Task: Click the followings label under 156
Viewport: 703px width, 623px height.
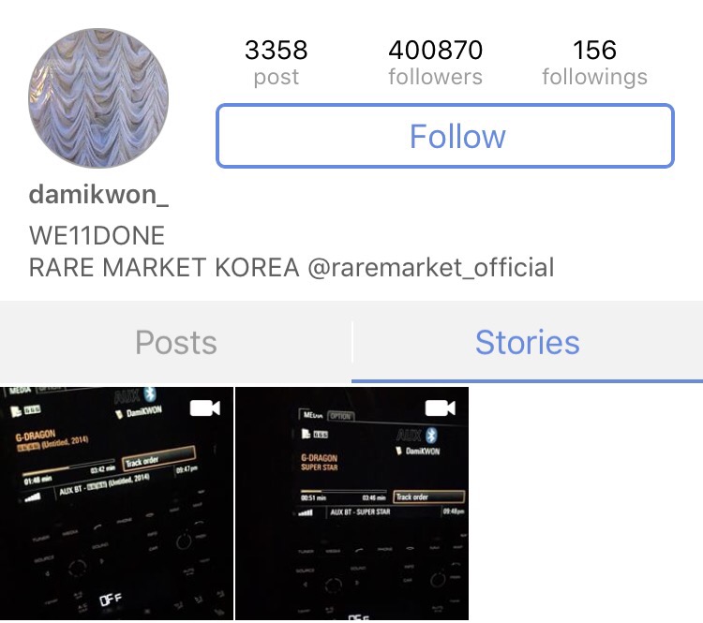Action: pos(594,78)
